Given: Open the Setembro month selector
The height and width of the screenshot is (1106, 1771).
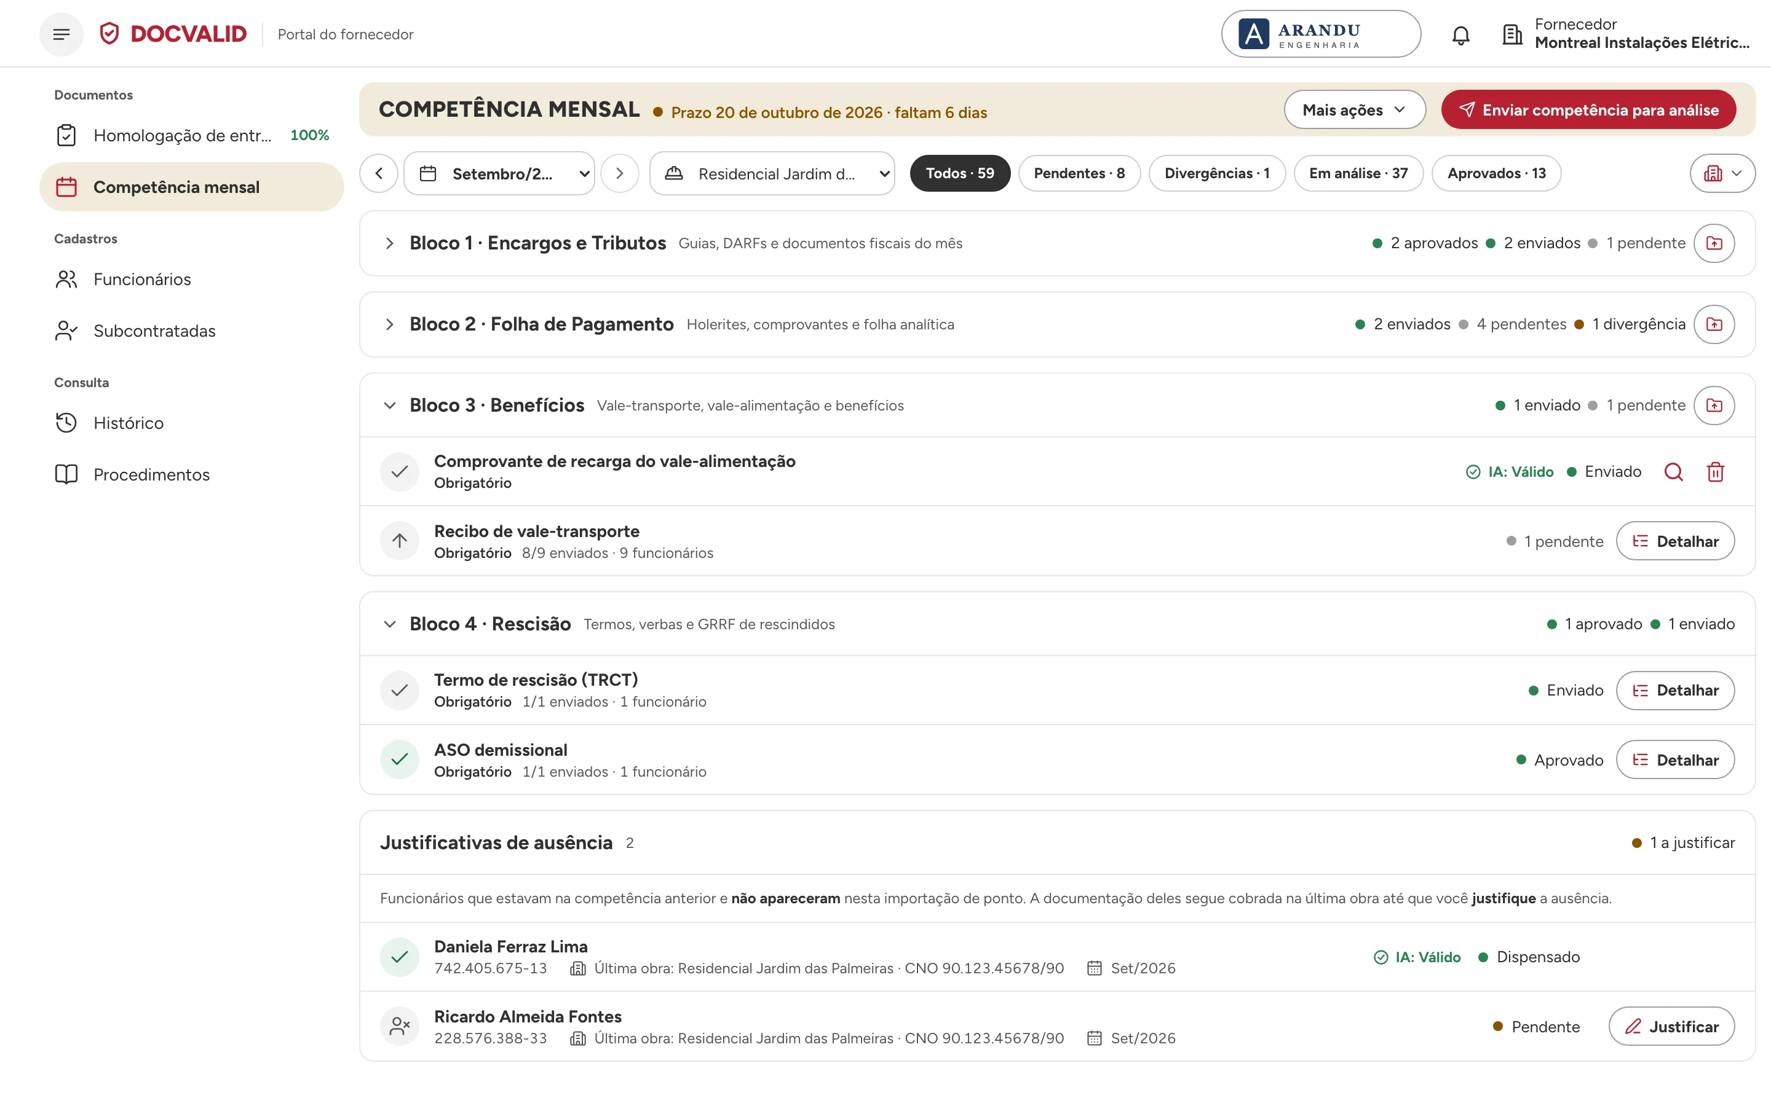Looking at the screenshot, I should (499, 173).
